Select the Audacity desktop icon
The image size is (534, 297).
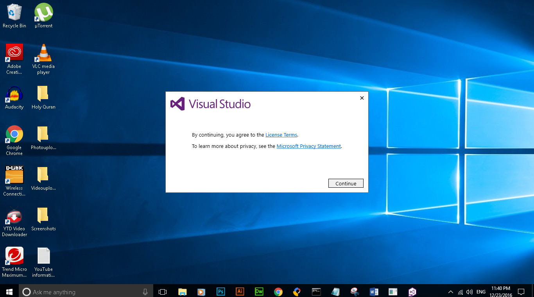[x=14, y=98]
